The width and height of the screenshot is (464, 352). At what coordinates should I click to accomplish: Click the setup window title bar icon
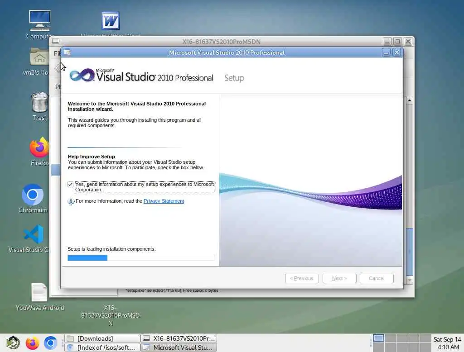[x=67, y=52]
